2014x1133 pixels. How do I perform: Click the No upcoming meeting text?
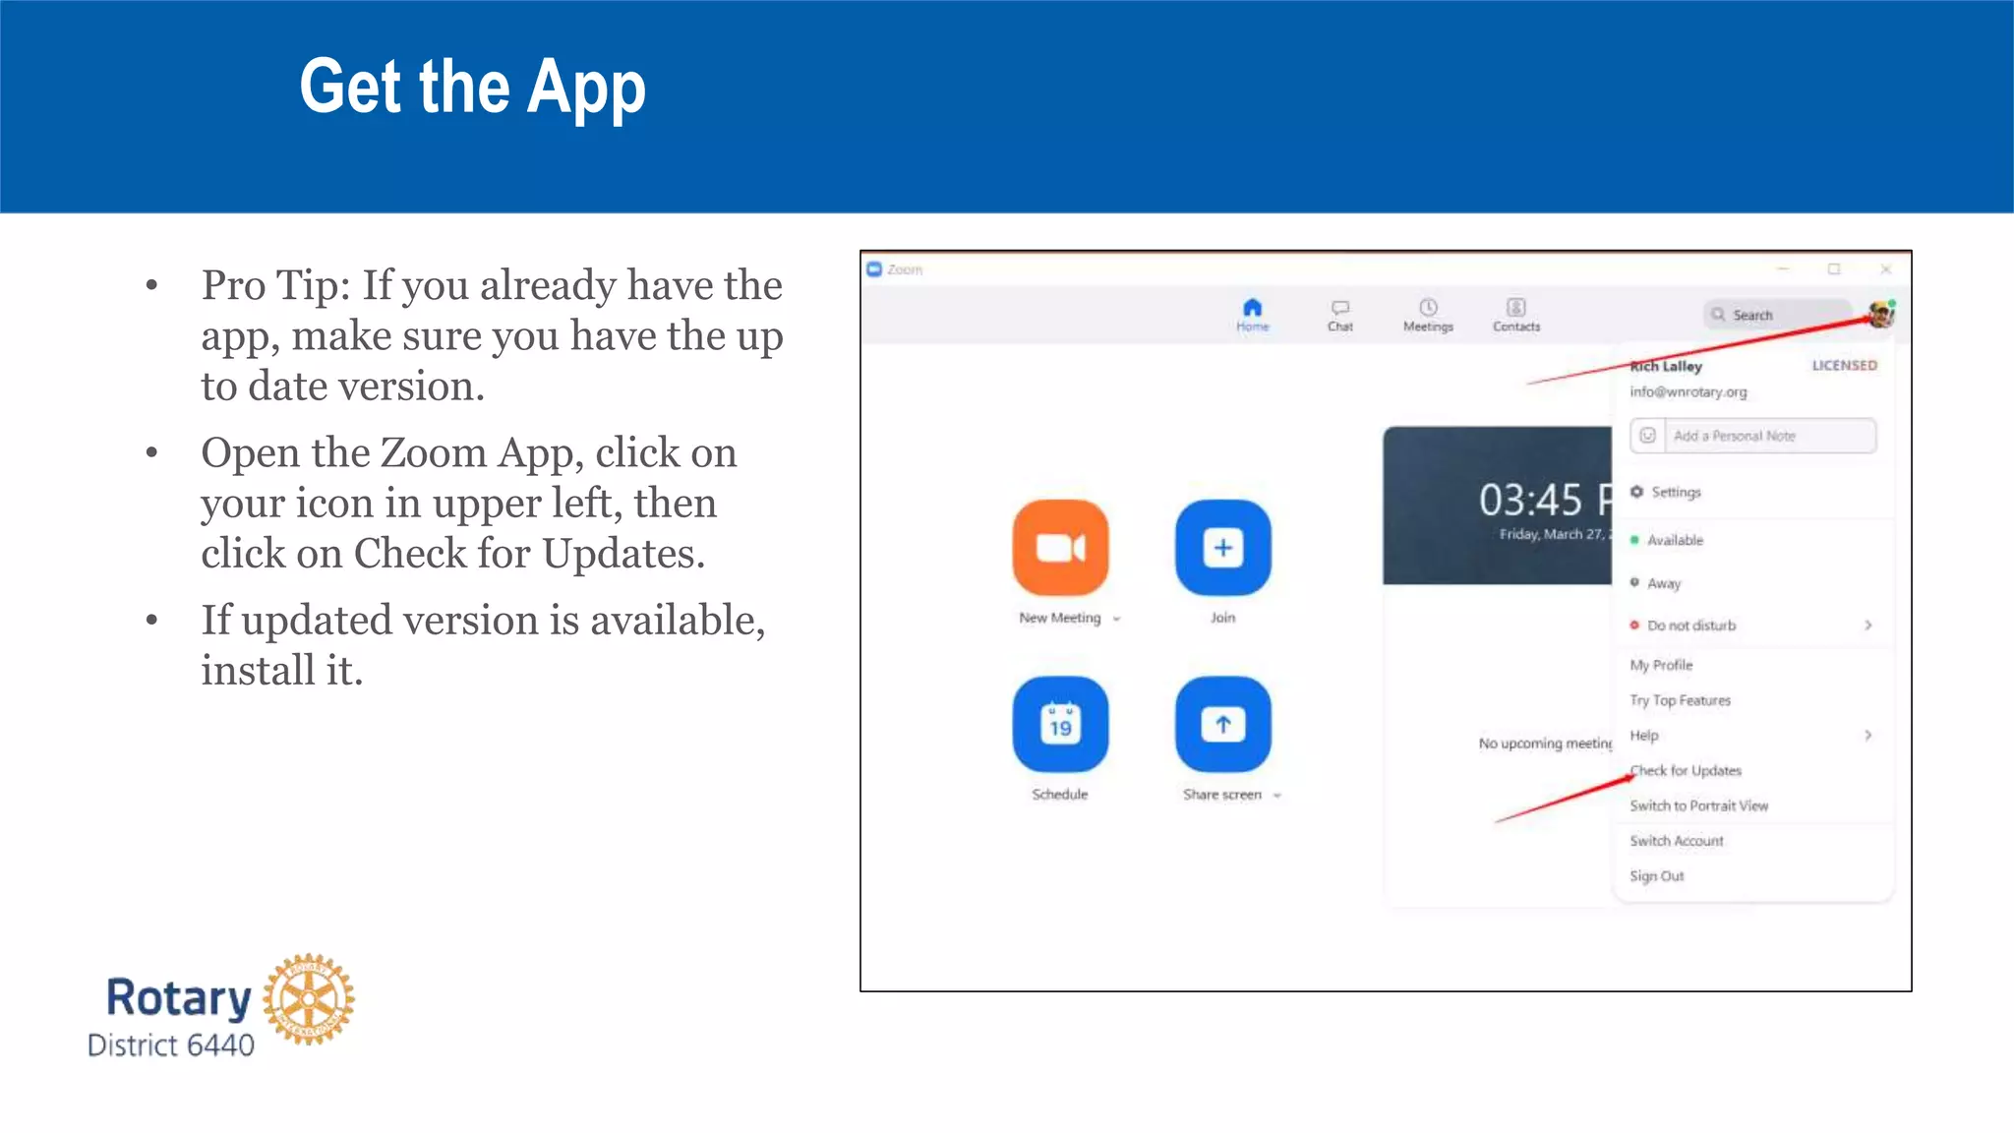tap(1545, 744)
